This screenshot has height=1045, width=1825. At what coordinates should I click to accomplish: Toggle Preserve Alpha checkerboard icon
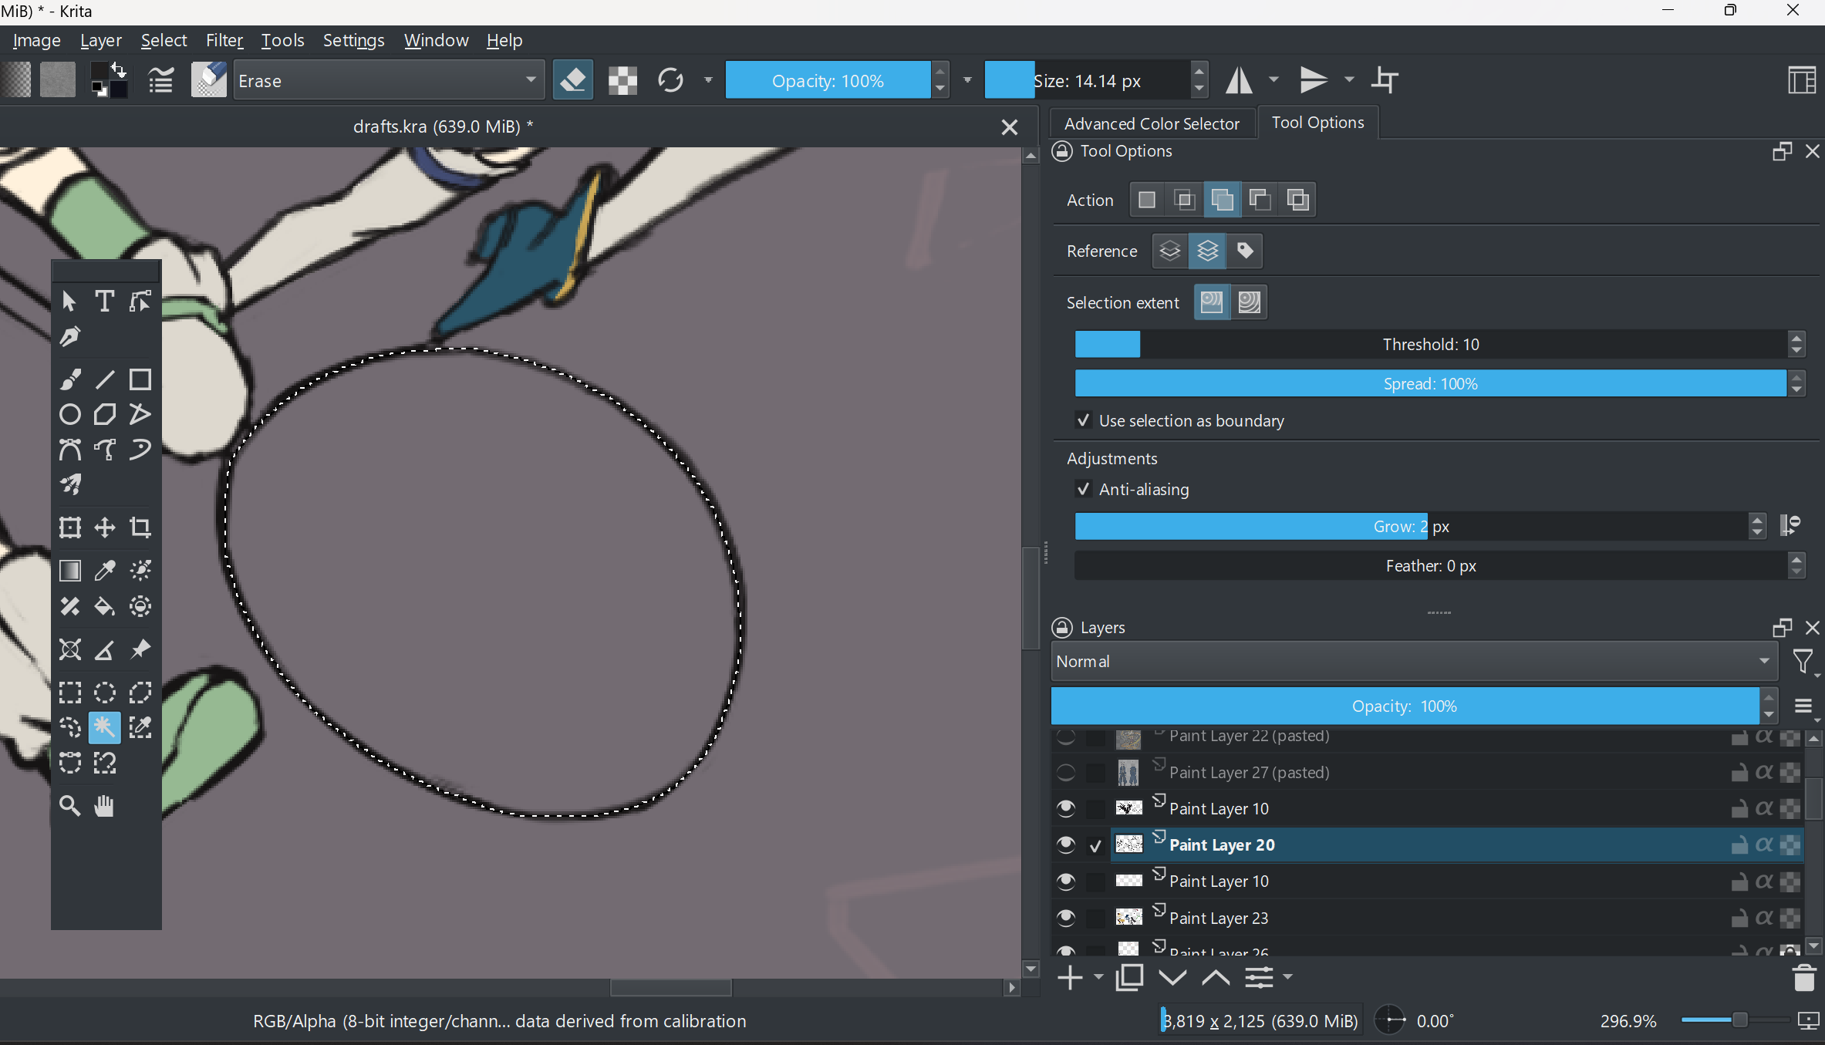(x=622, y=80)
